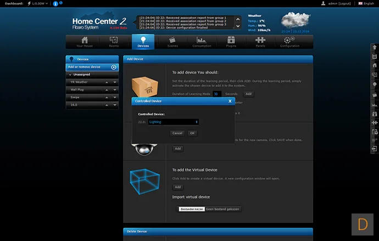Open the Configuration tab
The width and height of the screenshot is (379, 241).
click(x=289, y=42)
